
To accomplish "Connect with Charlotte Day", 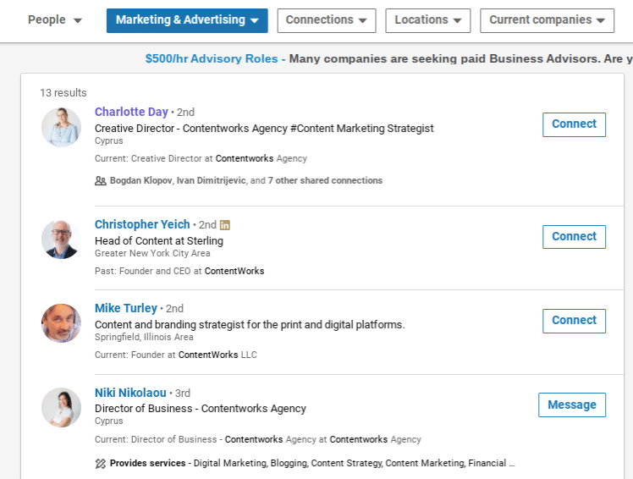I will pos(574,124).
